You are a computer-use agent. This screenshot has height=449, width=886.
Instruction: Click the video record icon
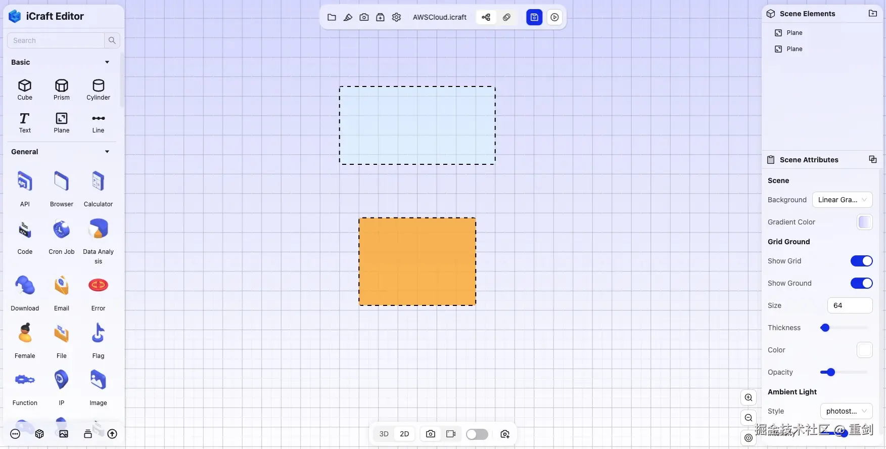(451, 434)
